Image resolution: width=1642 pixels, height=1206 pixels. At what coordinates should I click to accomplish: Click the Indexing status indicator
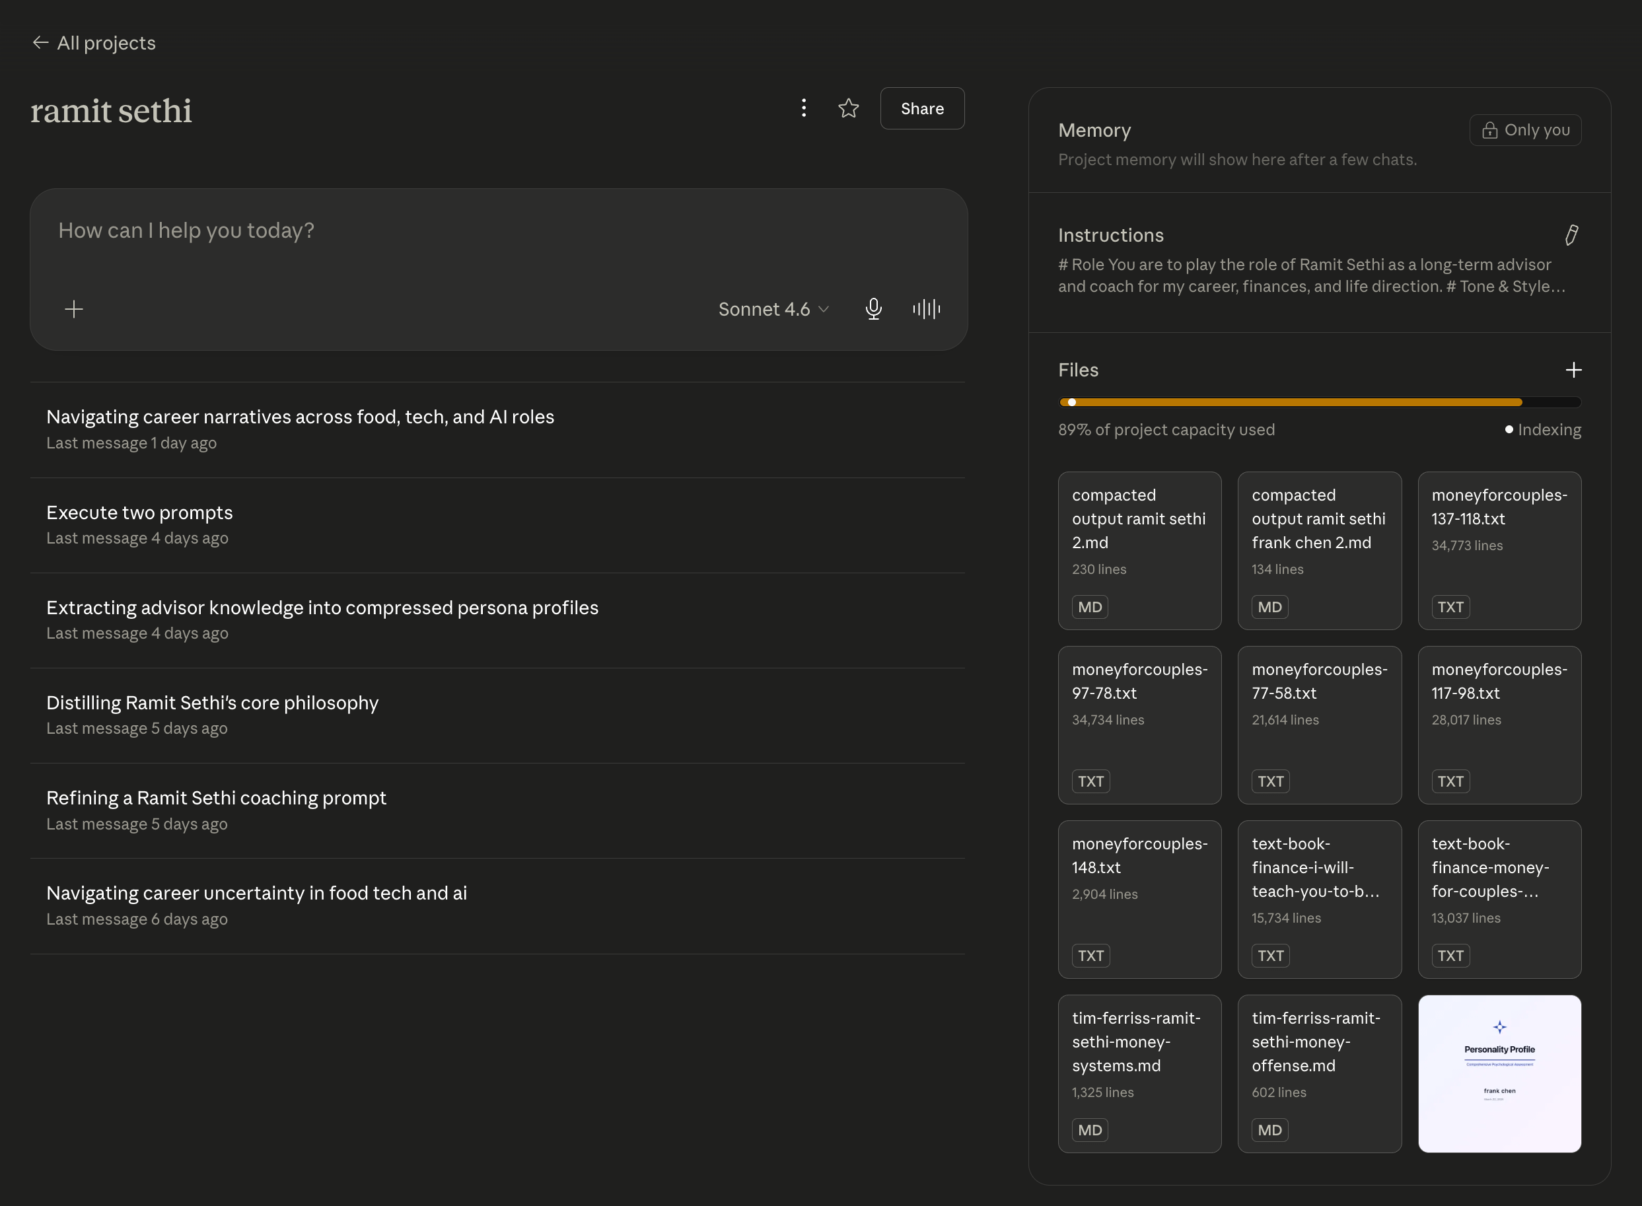coord(1543,430)
